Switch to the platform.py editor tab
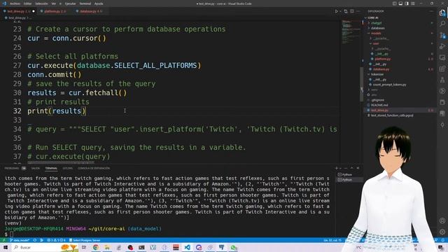Viewport: 448px width, 252px height. (x=55, y=11)
